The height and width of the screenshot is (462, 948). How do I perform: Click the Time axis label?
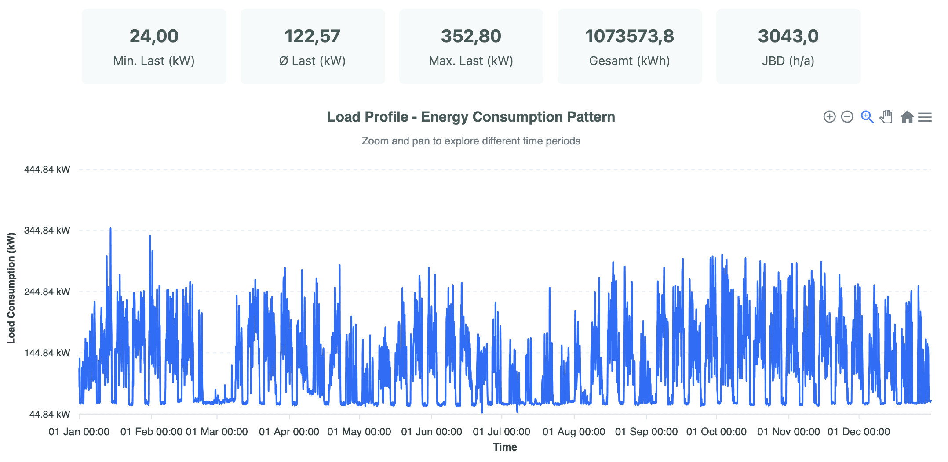click(506, 447)
